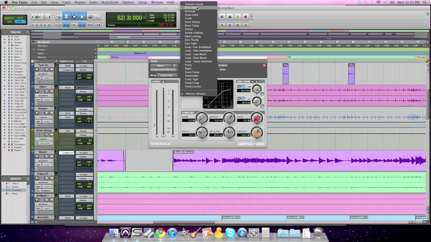
Task: Adjust the Ratio knob
Action: pos(201,133)
